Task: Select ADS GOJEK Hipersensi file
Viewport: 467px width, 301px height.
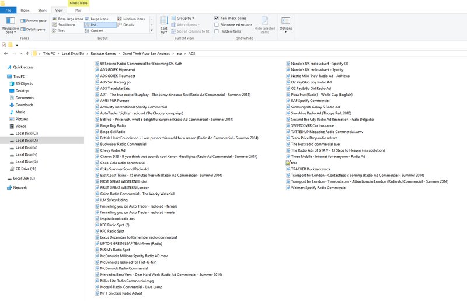Action: 115,69
